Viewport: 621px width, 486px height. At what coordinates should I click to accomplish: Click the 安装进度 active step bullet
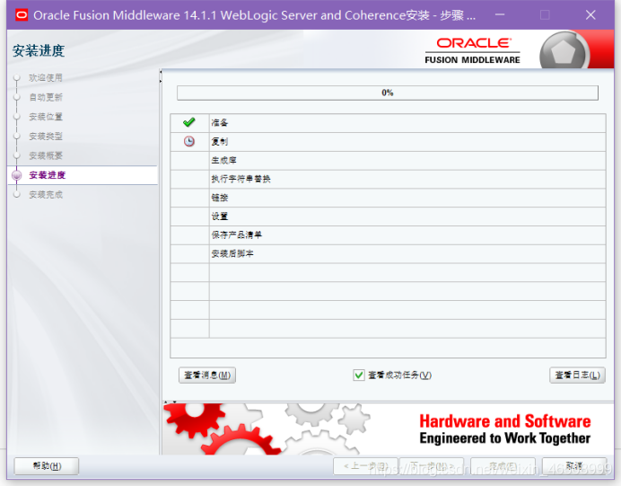click(17, 175)
